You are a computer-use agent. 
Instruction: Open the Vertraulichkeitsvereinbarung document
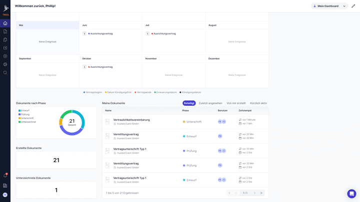[x=131, y=120]
